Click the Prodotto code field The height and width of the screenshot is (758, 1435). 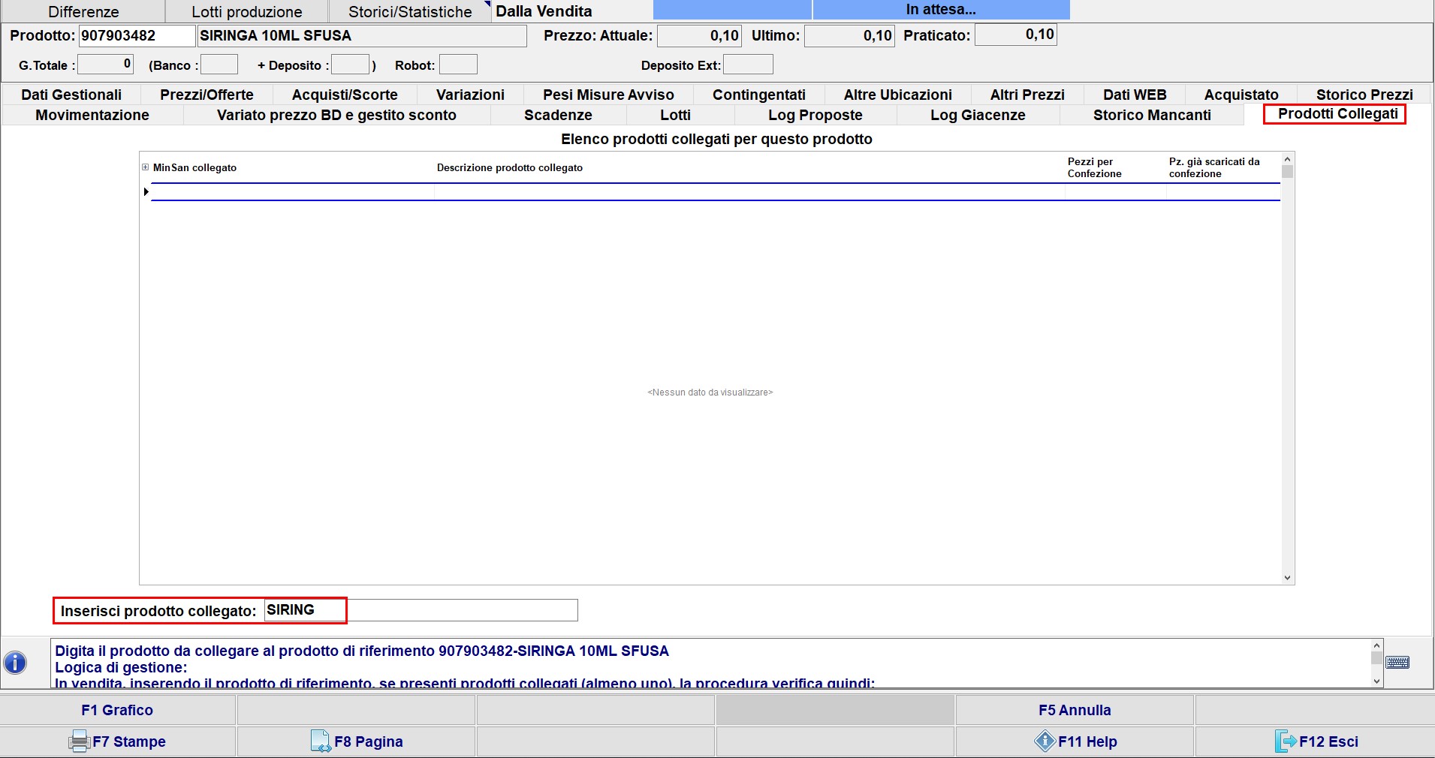pyautogui.click(x=137, y=35)
